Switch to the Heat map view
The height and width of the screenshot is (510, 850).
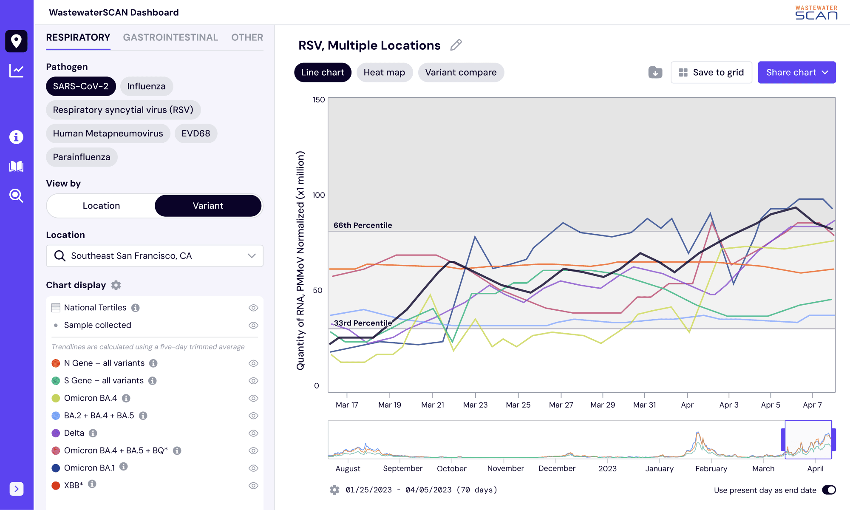coord(384,73)
